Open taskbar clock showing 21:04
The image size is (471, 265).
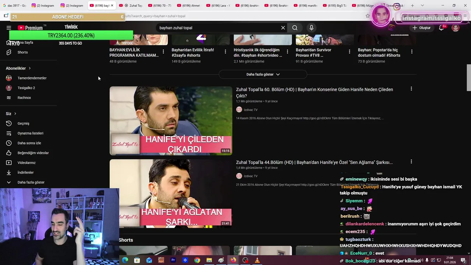(x=450, y=260)
